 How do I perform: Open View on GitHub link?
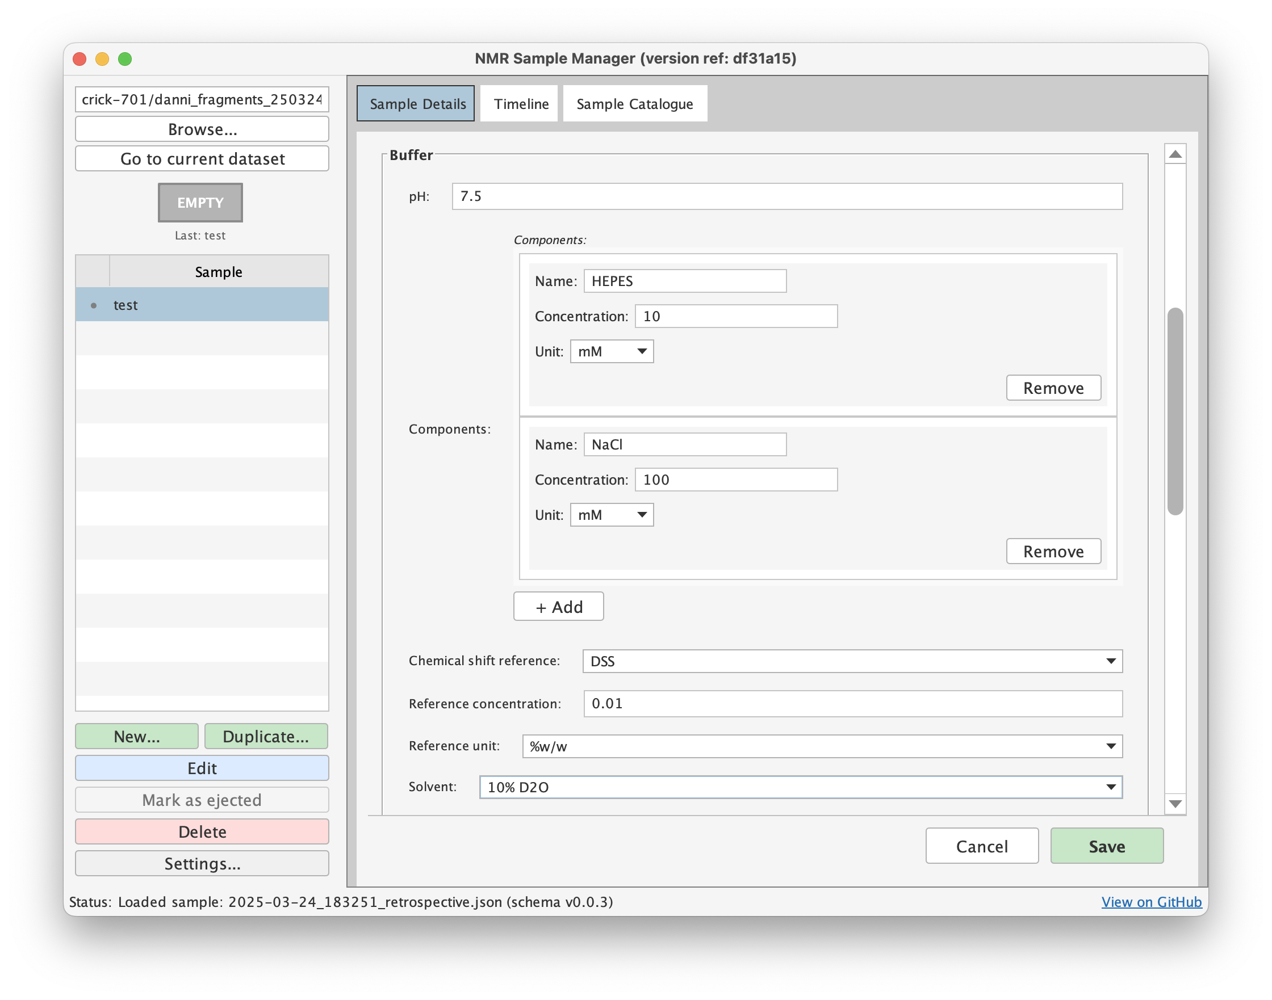pos(1150,902)
